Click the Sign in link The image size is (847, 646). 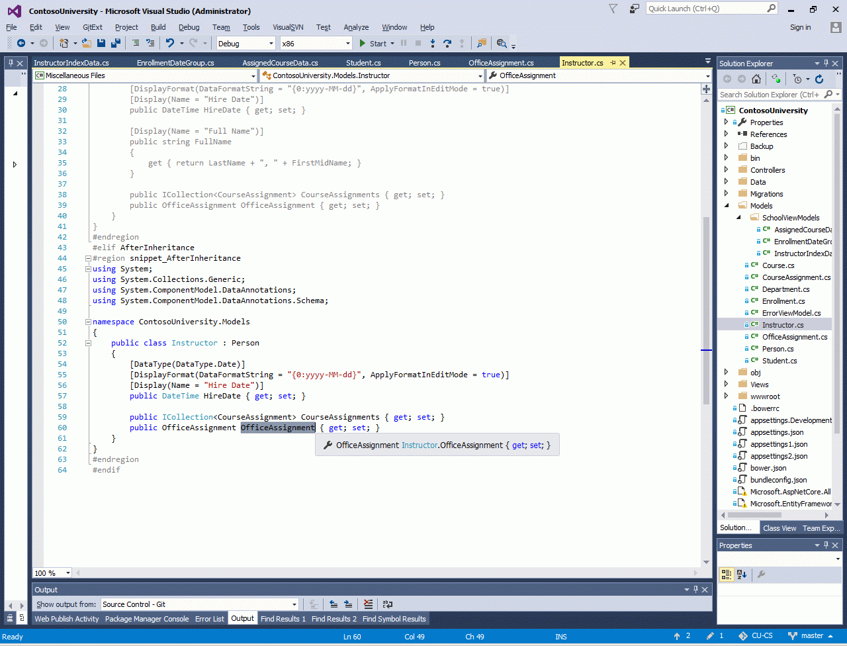click(800, 27)
